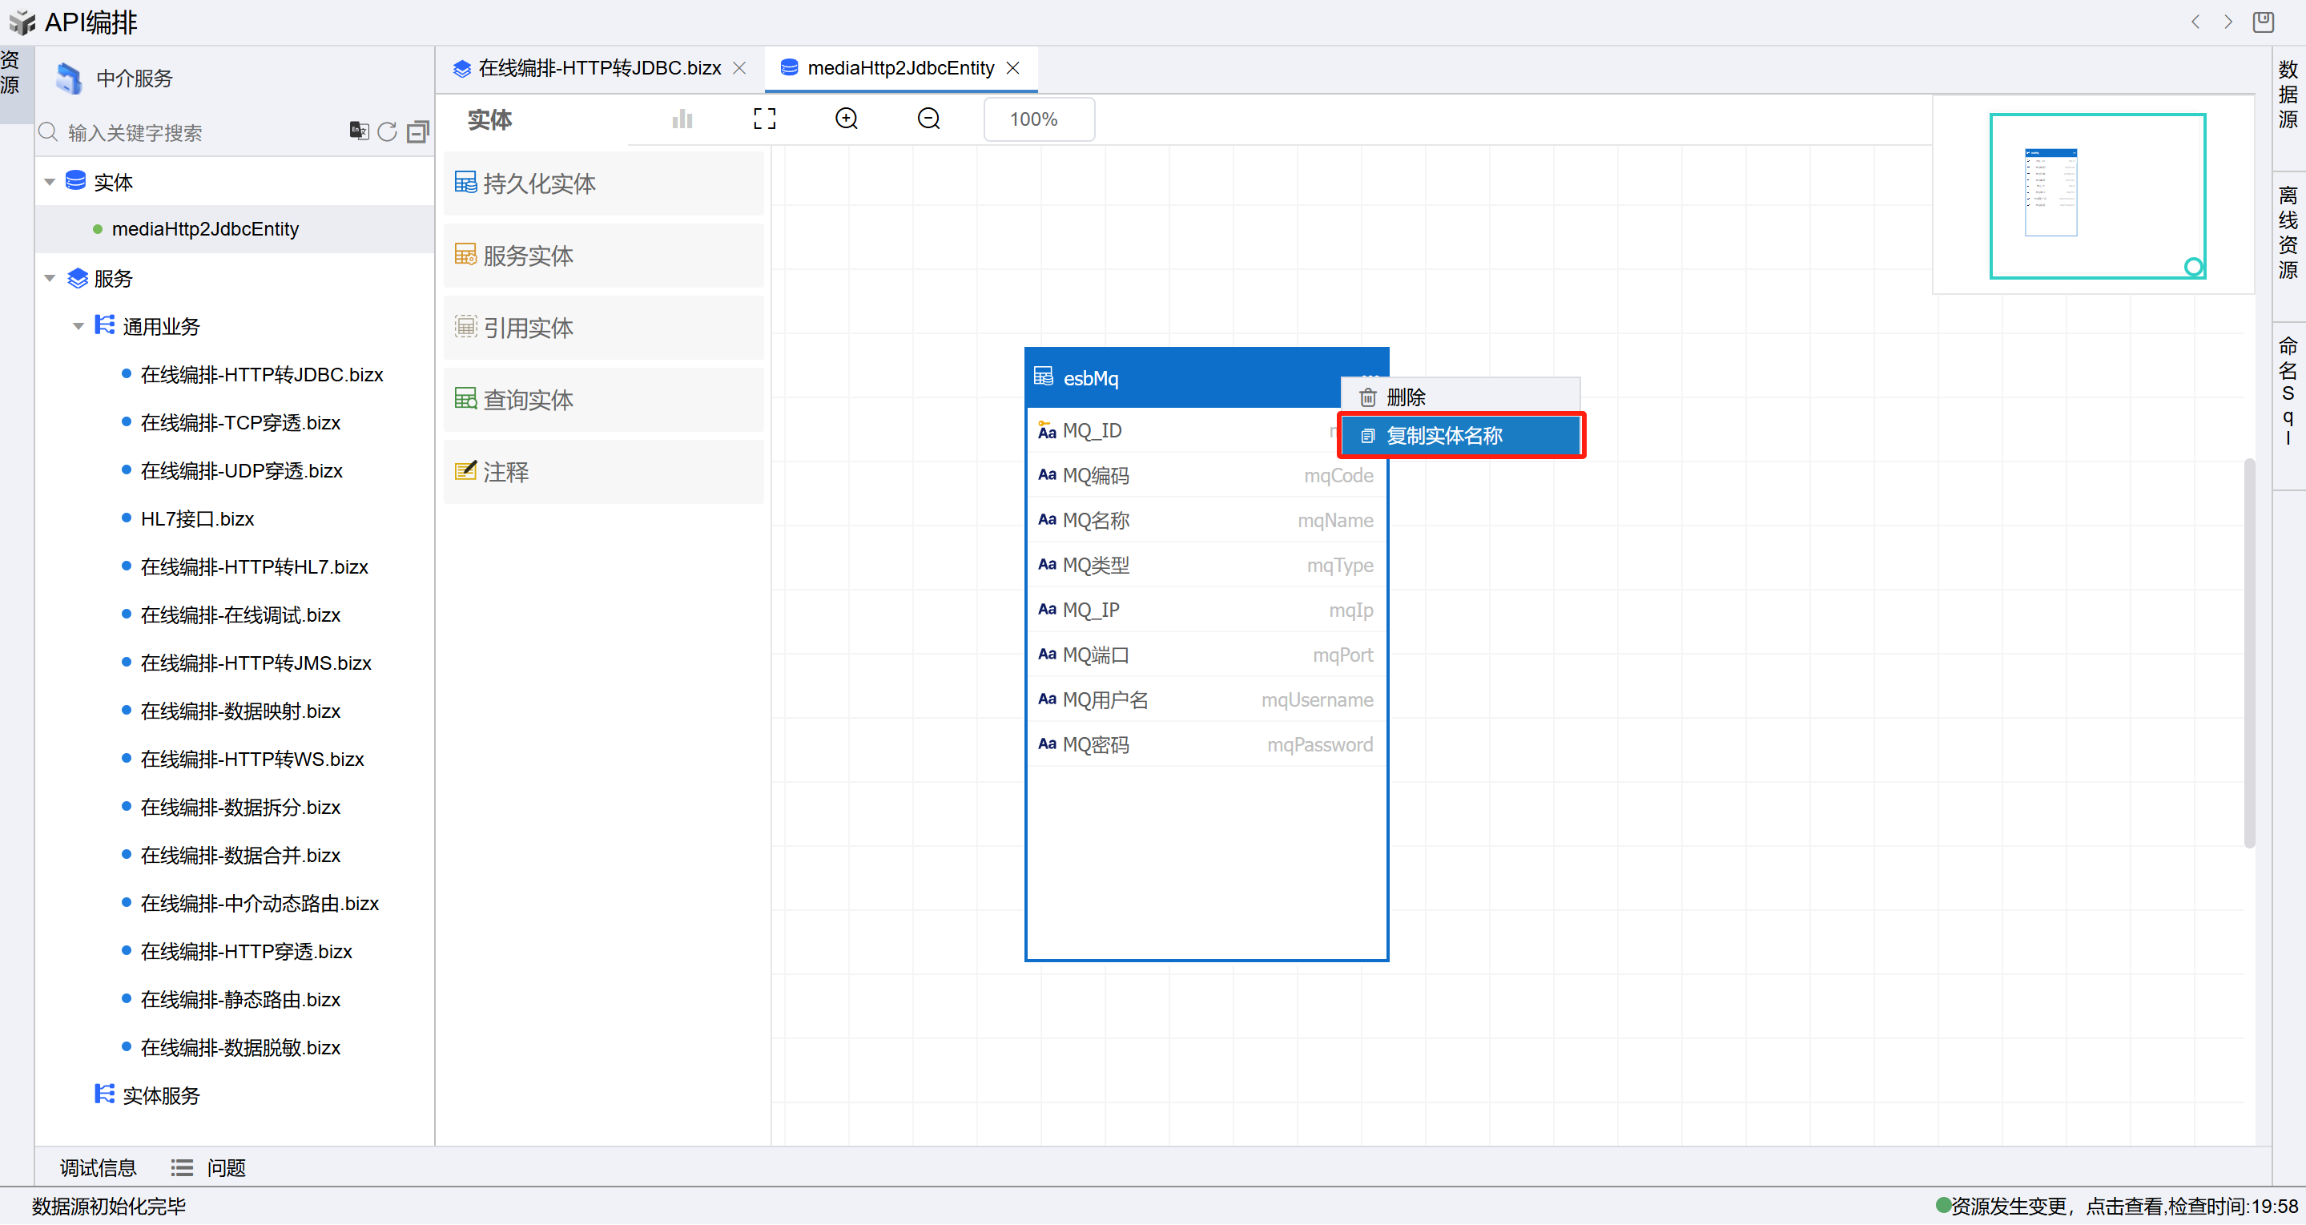Click the fit-to-screen icon in the toolbar

click(763, 119)
